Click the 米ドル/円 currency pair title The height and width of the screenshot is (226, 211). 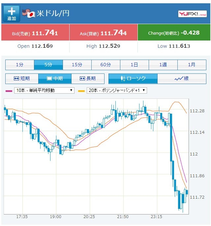click(53, 14)
